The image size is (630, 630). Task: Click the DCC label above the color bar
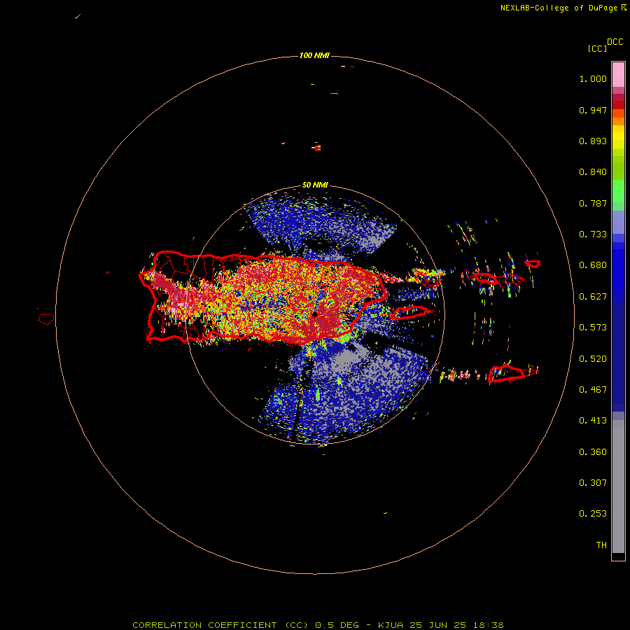[615, 42]
